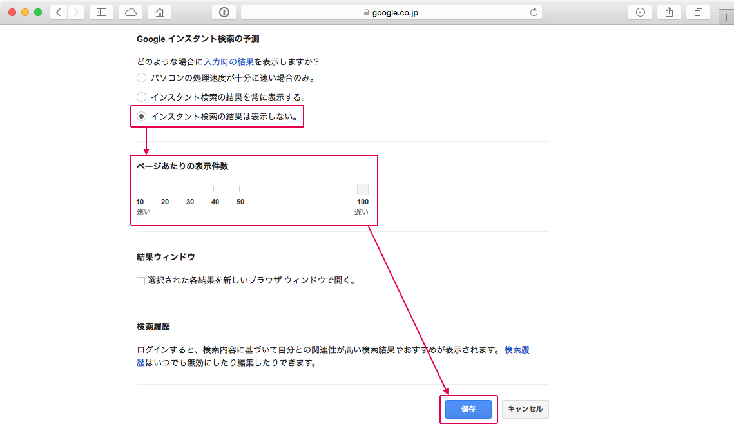
Task: Click the ページあたりの表示件数 heading
Action: [x=182, y=166]
